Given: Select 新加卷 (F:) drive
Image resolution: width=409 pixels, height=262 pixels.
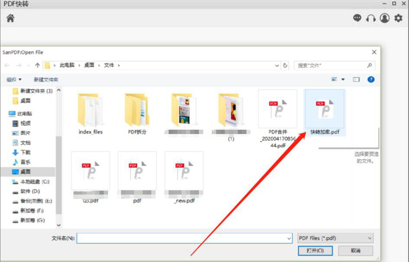Looking at the screenshot, I should (28, 211).
